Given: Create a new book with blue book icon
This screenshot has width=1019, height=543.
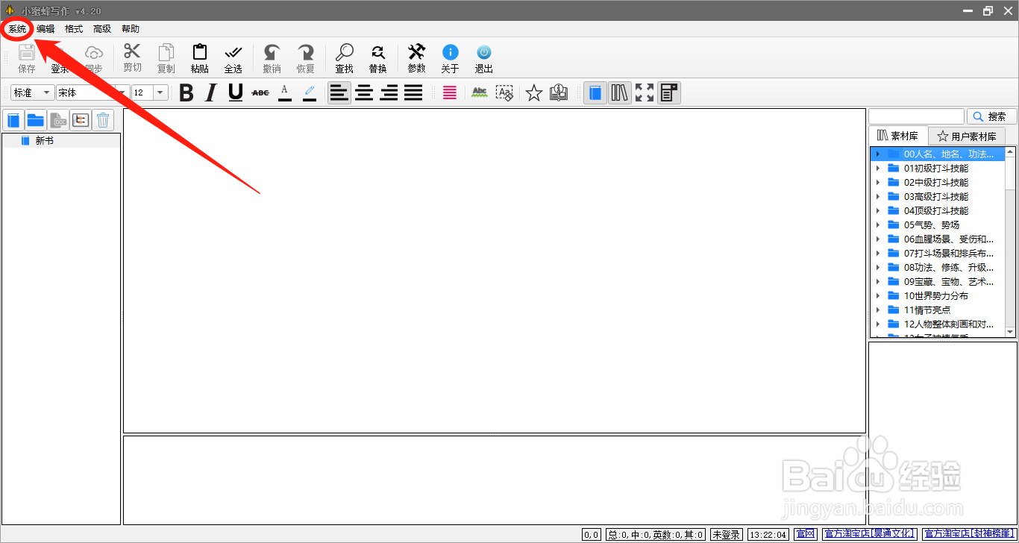Looking at the screenshot, I should point(14,120).
